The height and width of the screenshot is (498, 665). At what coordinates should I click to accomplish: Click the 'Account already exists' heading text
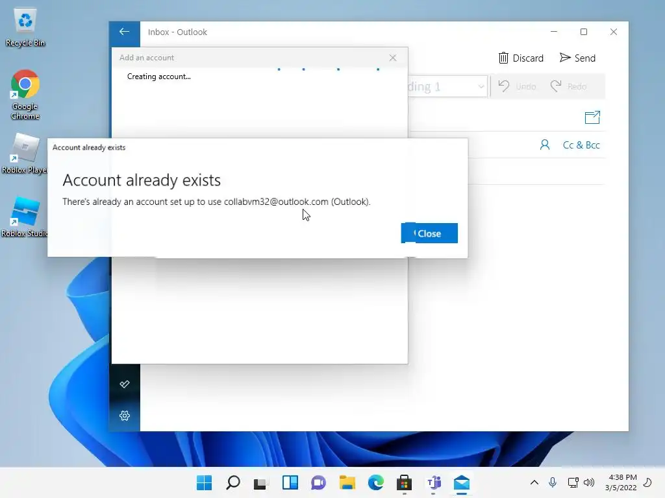click(x=142, y=180)
